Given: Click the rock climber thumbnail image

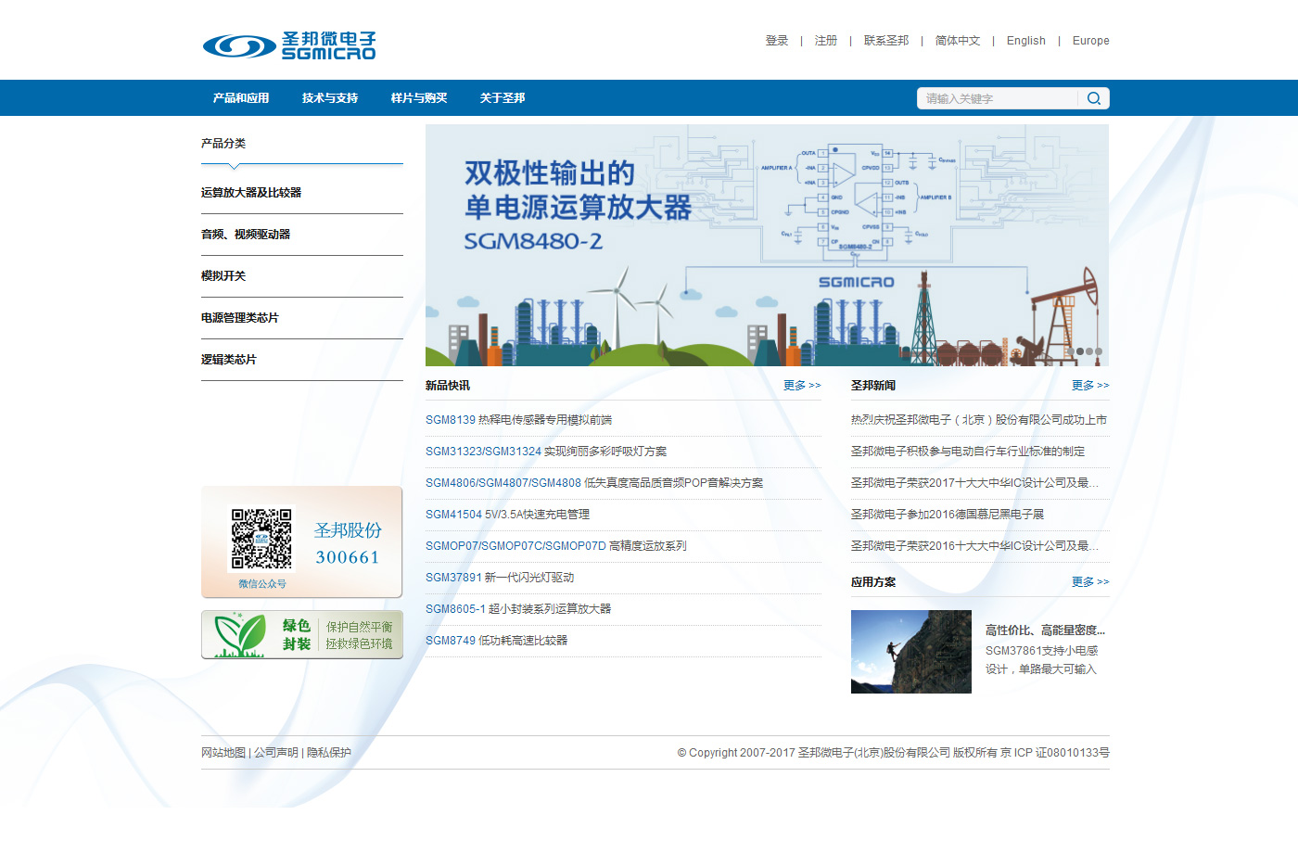Looking at the screenshot, I should click(x=911, y=652).
